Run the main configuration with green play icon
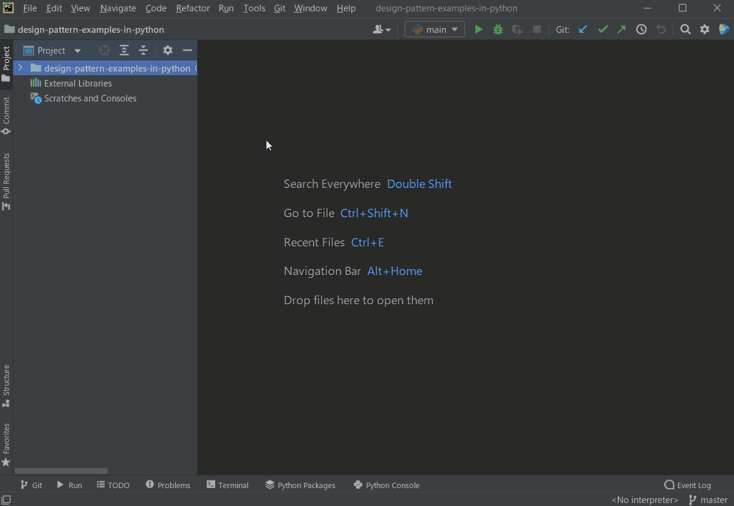This screenshot has height=506, width=734. [x=478, y=29]
